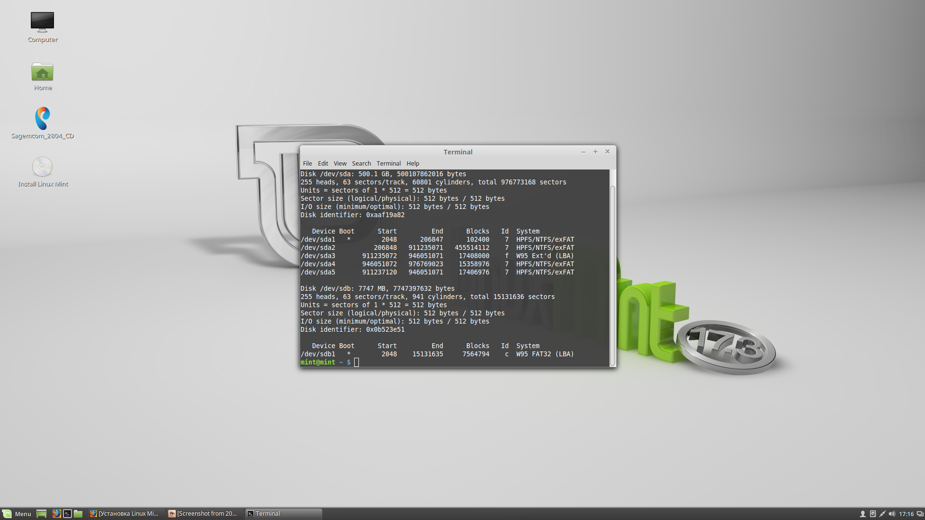Open the window quick-list icon in tray

920,514
